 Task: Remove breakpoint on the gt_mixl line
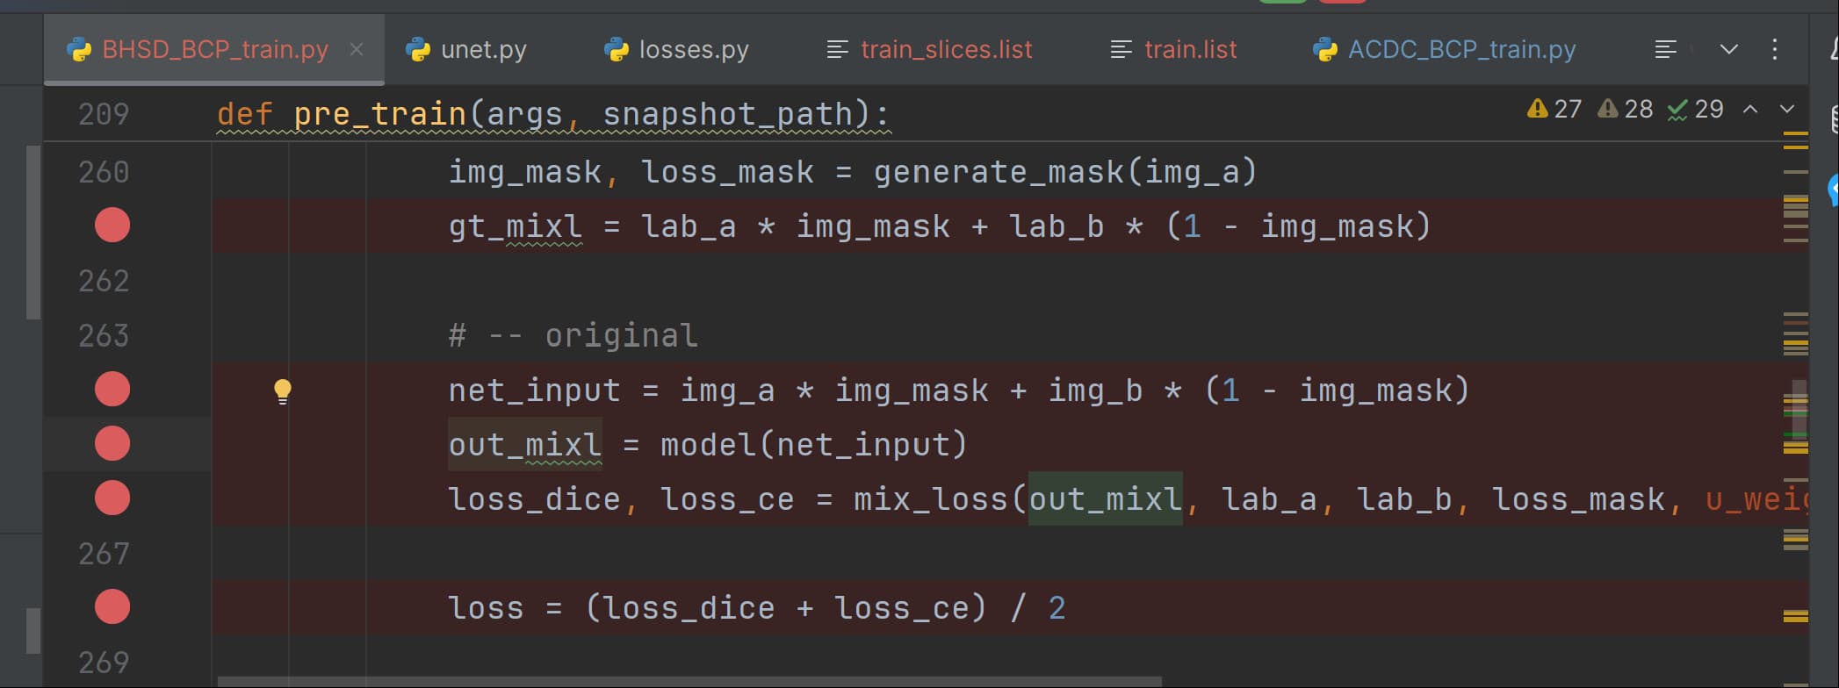tap(112, 226)
